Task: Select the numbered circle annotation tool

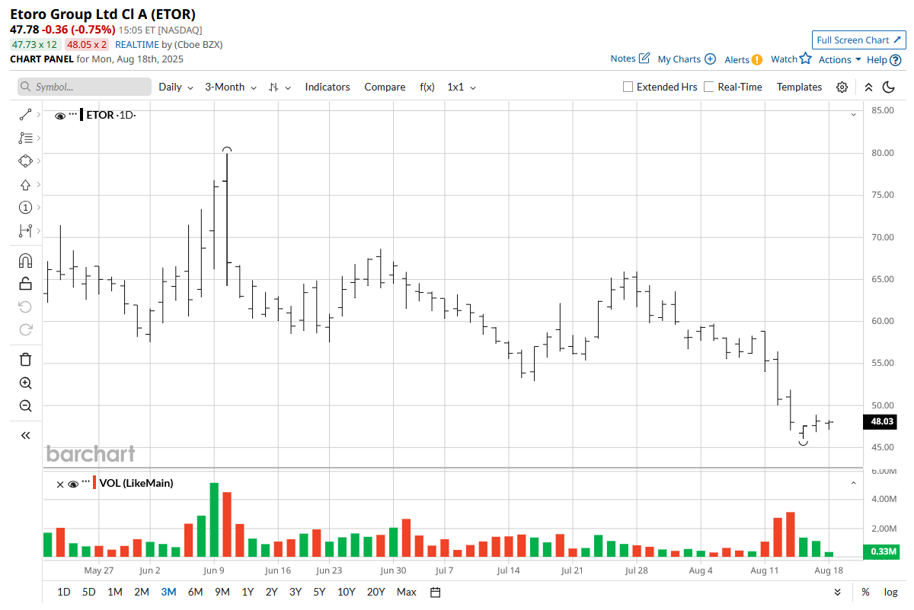Action: click(25, 208)
